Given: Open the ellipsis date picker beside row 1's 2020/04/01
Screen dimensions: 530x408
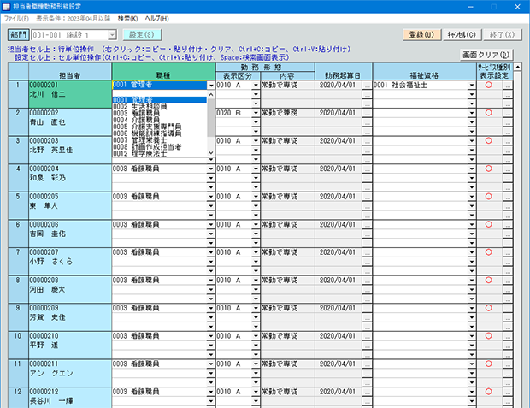Looking at the screenshot, I should pyautogui.click(x=367, y=86).
